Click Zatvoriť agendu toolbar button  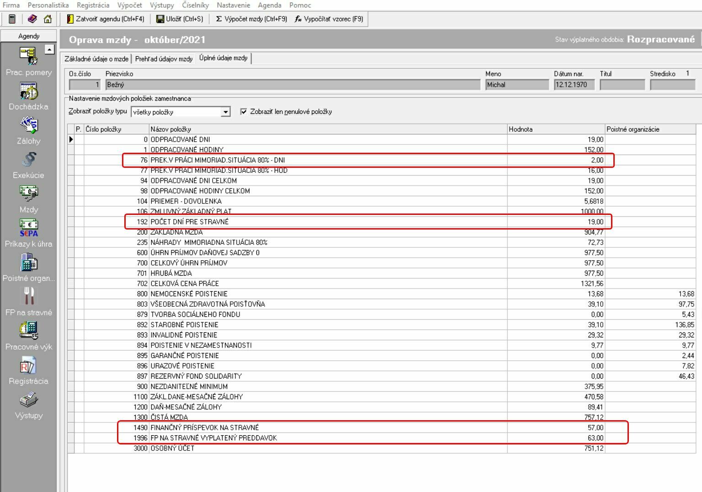pos(106,19)
